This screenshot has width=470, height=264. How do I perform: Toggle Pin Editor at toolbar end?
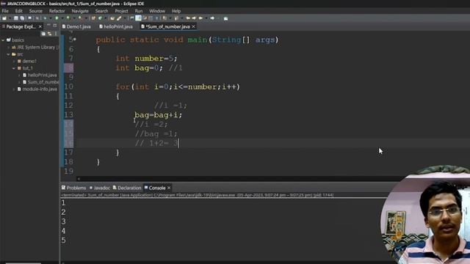point(225,18)
